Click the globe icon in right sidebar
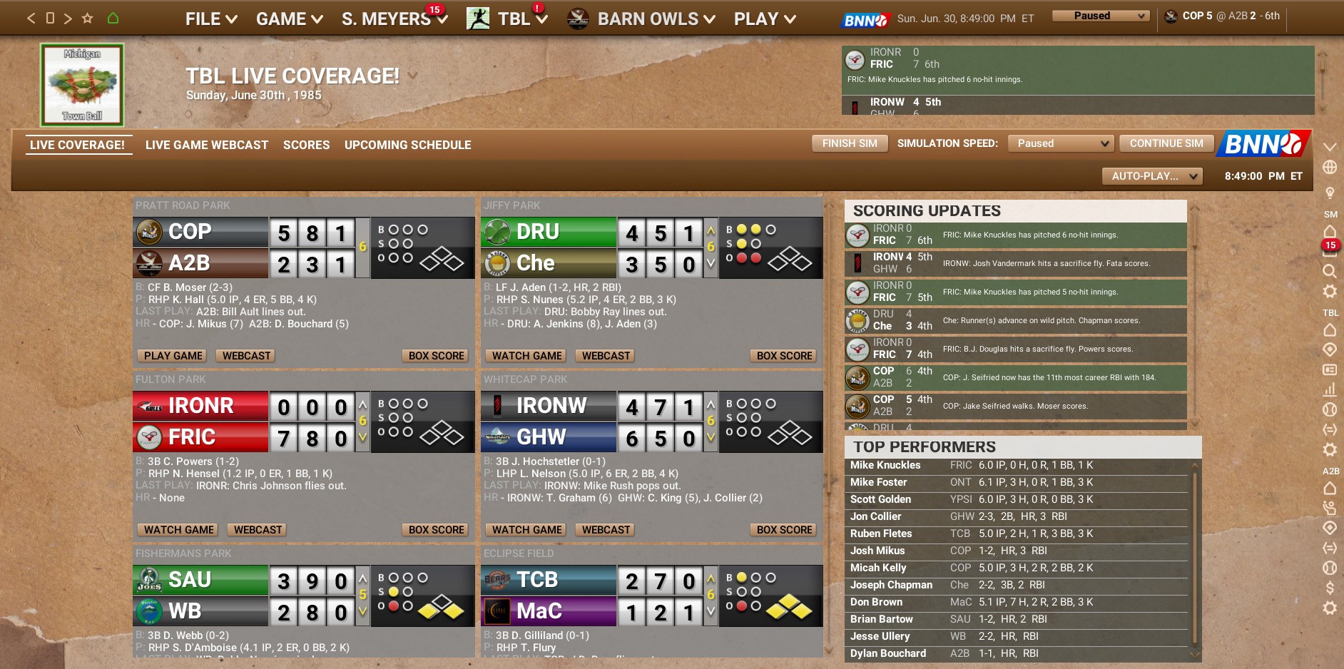The height and width of the screenshot is (669, 1344). pos(1329,167)
